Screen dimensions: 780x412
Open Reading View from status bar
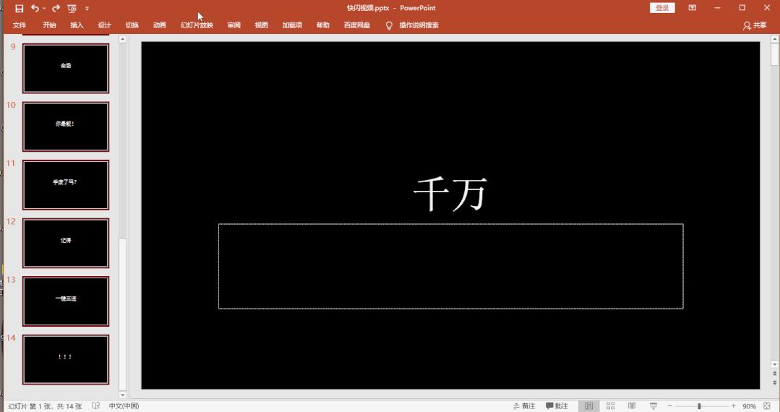tap(632, 406)
